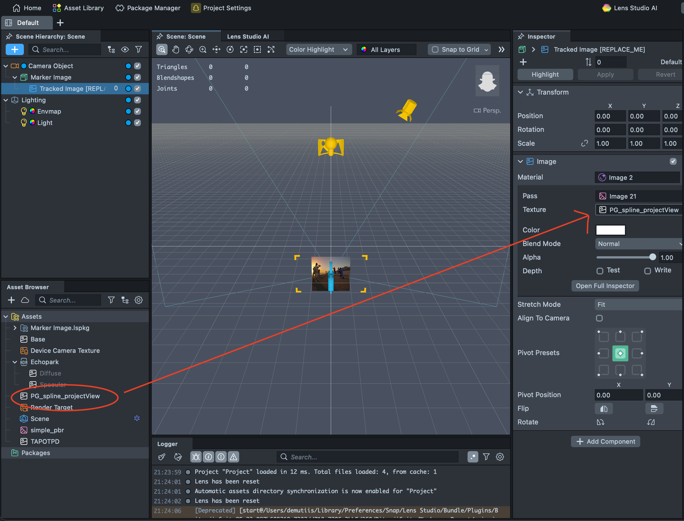Add new scene object with blue plus
The width and height of the screenshot is (684, 521).
14,49
